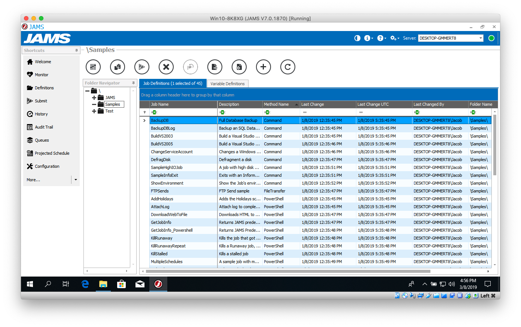Image resolution: width=521 pixels, height=327 pixels.
Task: Click the copy/paste clipboard toolbar icon
Action: point(118,67)
